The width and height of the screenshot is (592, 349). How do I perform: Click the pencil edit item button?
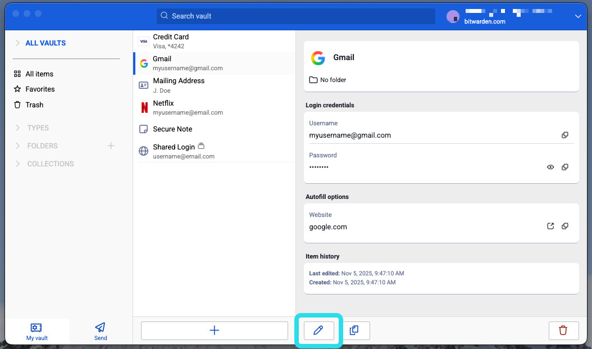click(318, 330)
